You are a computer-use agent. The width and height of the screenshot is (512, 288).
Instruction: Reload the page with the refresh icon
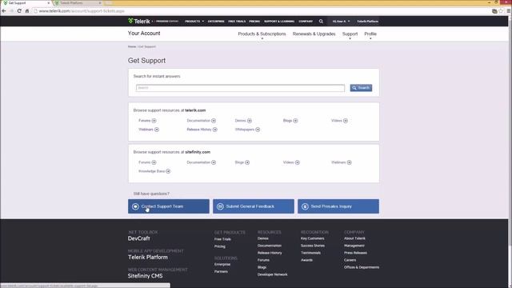19,11
